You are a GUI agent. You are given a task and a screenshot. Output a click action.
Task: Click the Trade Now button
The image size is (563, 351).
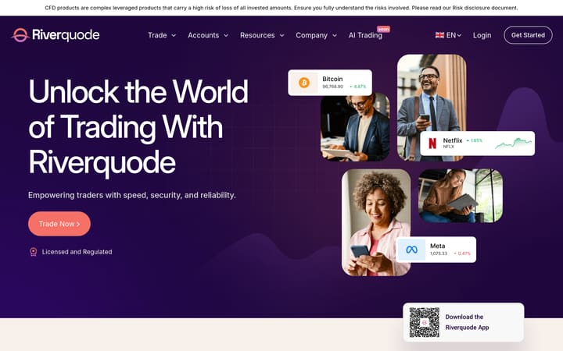pos(59,224)
